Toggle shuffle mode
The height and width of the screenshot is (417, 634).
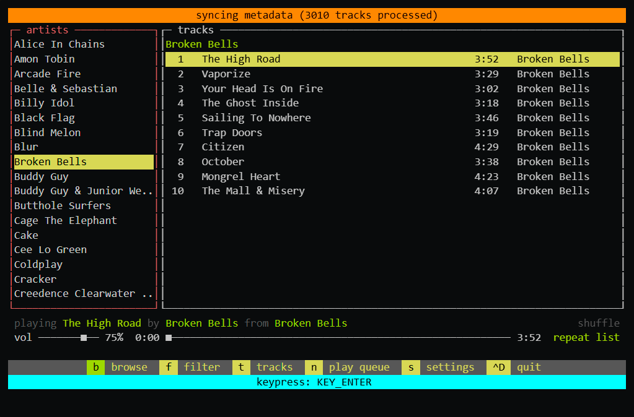(x=599, y=323)
